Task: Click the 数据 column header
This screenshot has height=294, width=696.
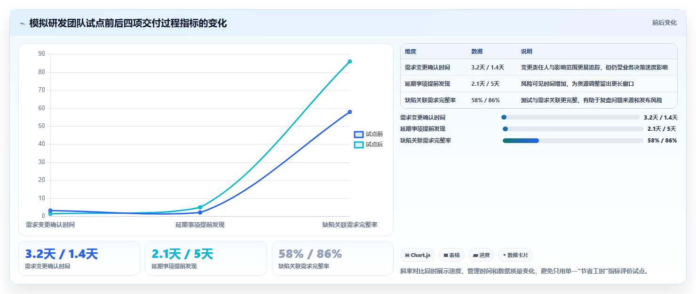Action: tap(477, 52)
